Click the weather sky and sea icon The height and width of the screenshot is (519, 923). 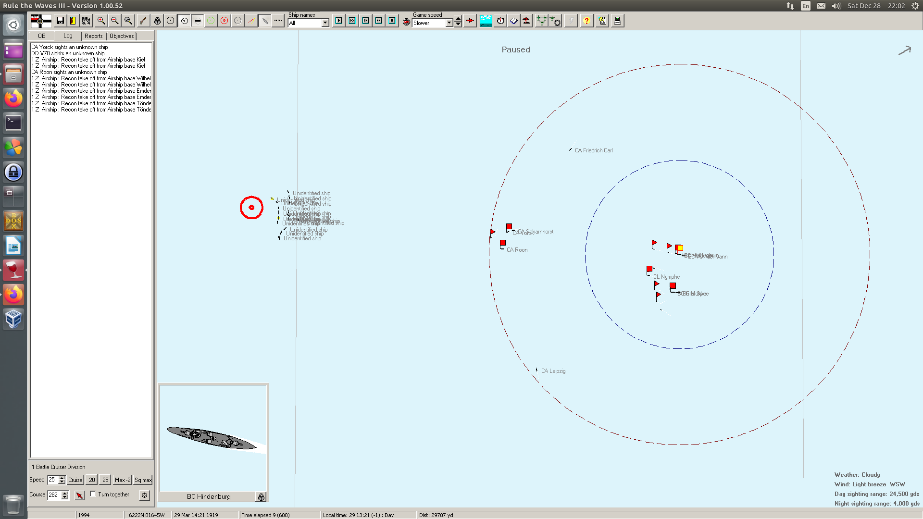[486, 21]
